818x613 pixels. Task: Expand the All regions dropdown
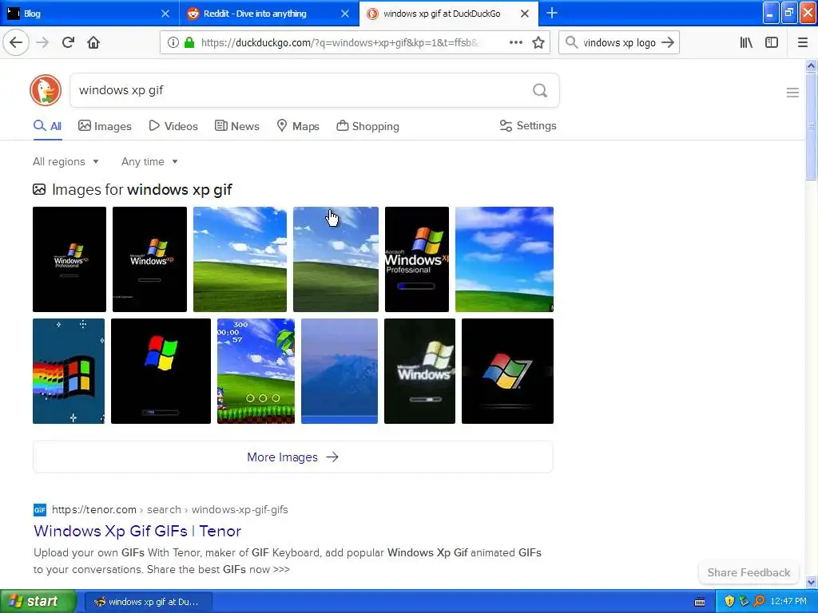tap(66, 161)
